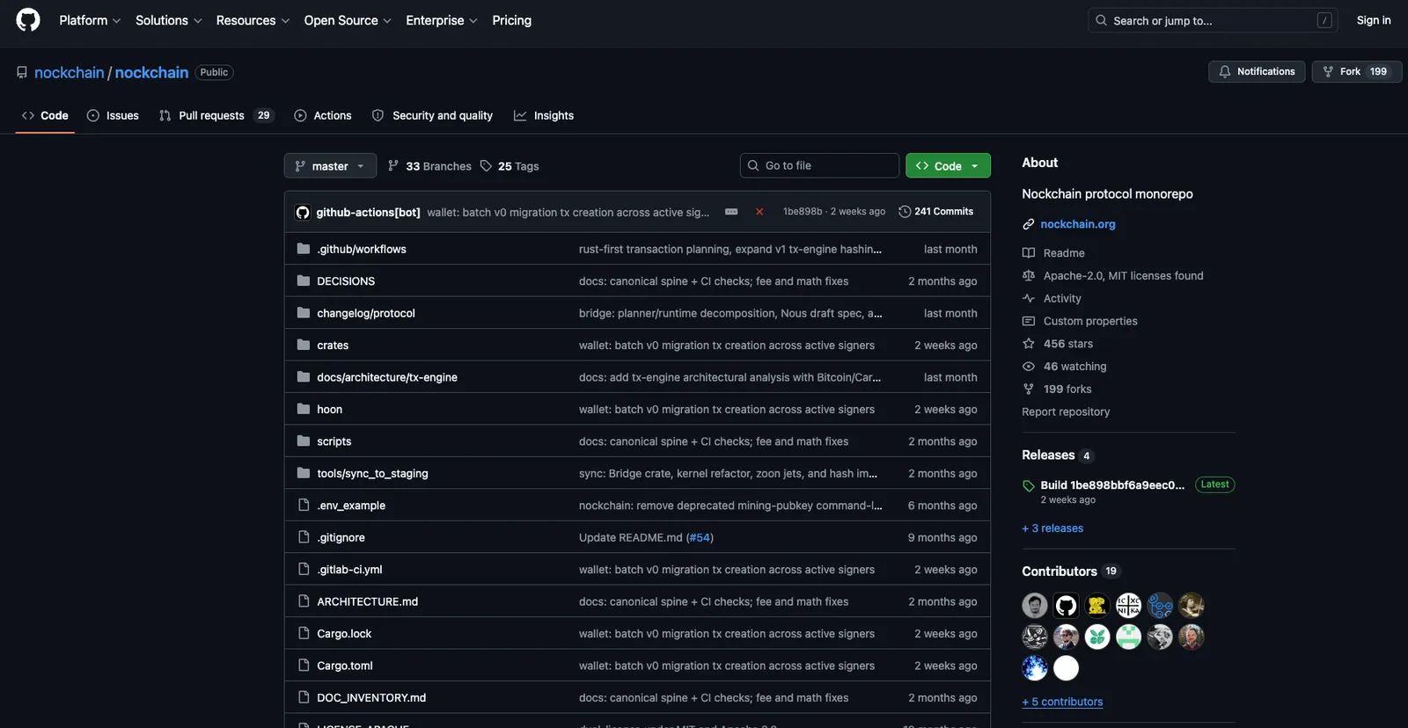
Task: Open the GitHub home logo
Action: (28, 20)
